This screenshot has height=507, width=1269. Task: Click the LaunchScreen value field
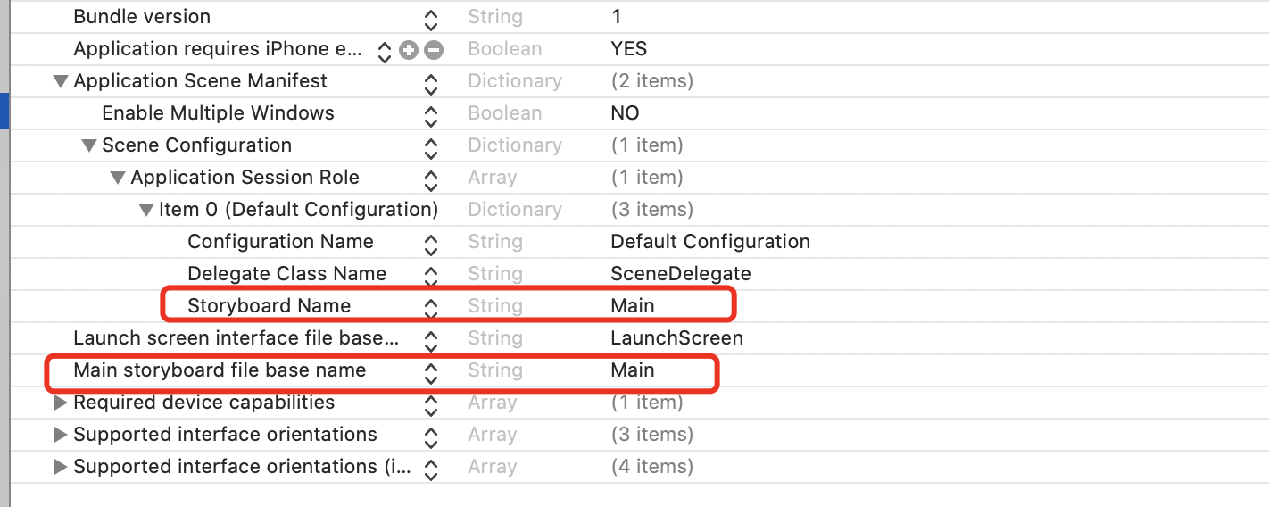pyautogui.click(x=676, y=338)
